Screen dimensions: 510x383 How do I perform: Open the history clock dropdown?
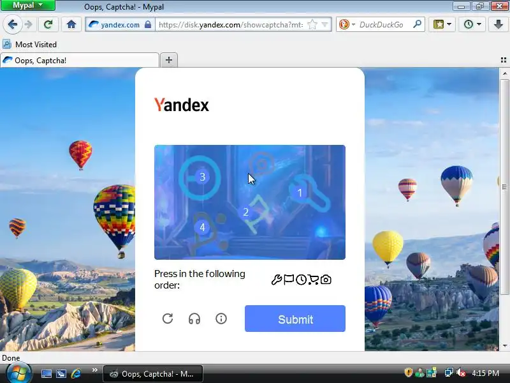pos(472,24)
